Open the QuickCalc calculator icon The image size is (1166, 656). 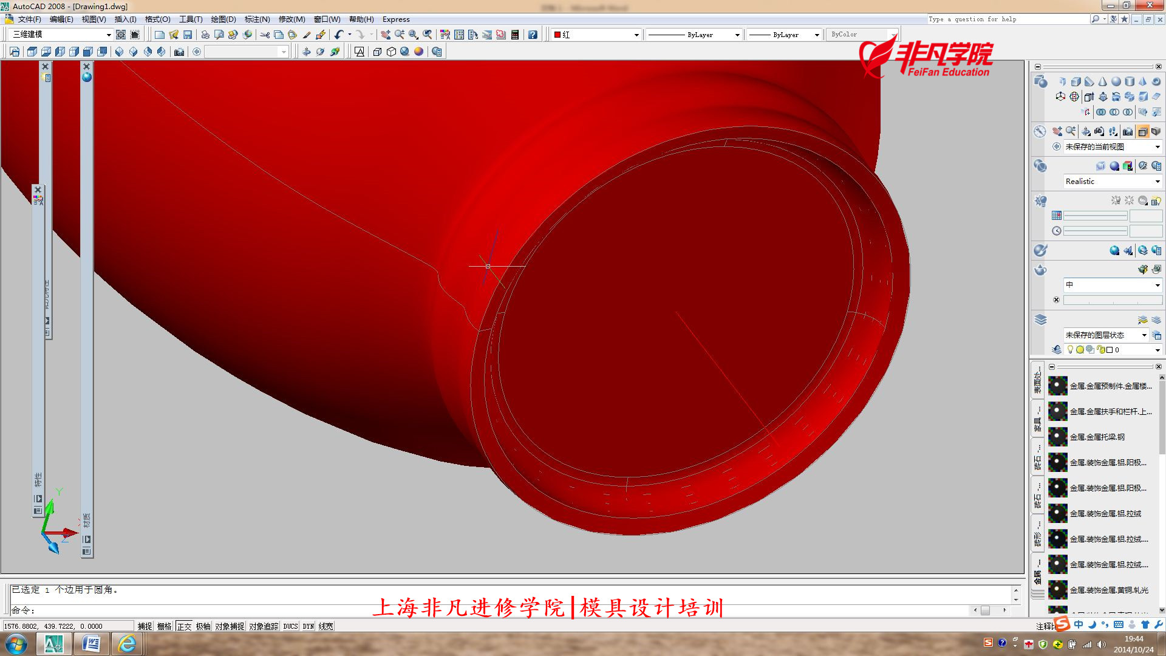pos(515,35)
